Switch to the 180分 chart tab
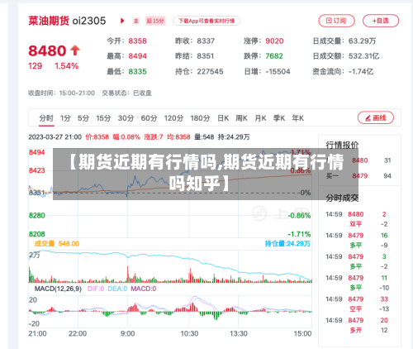The width and height of the screenshot is (413, 349). (x=200, y=118)
